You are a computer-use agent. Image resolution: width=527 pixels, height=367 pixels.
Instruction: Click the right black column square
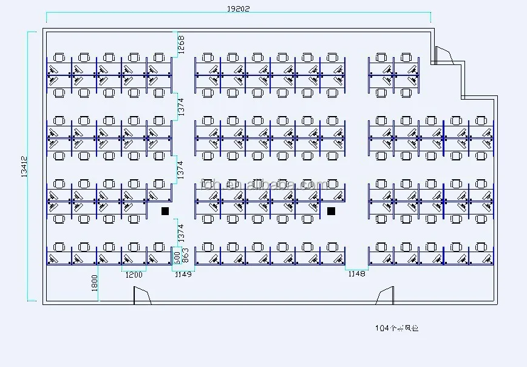(x=331, y=211)
